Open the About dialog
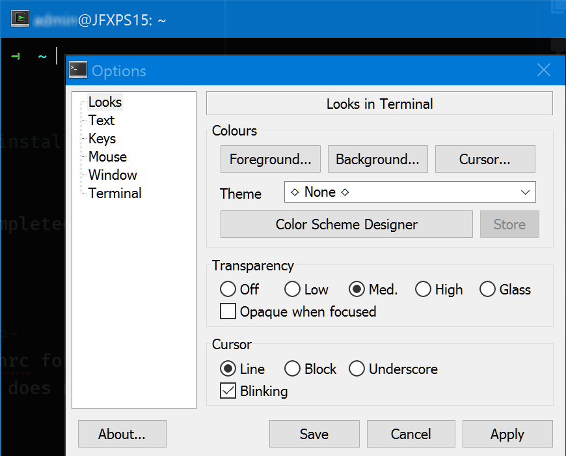 (122, 434)
